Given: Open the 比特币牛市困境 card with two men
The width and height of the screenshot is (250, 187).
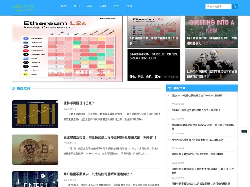Looking at the screenshot, I should coord(211,65).
